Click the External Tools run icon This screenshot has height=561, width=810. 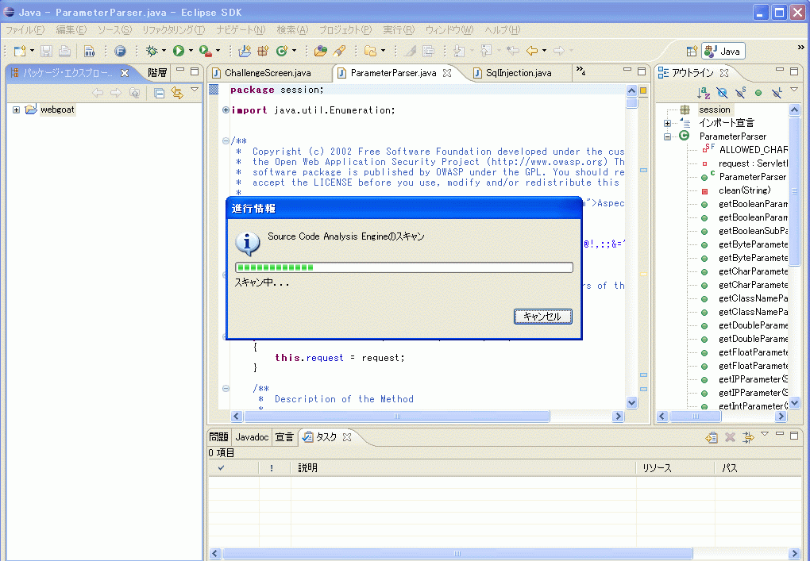tap(205, 51)
